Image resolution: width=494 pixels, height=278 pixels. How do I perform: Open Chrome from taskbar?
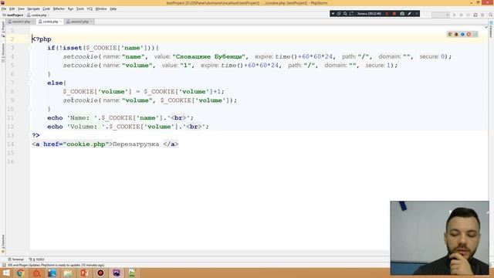tap(21, 273)
